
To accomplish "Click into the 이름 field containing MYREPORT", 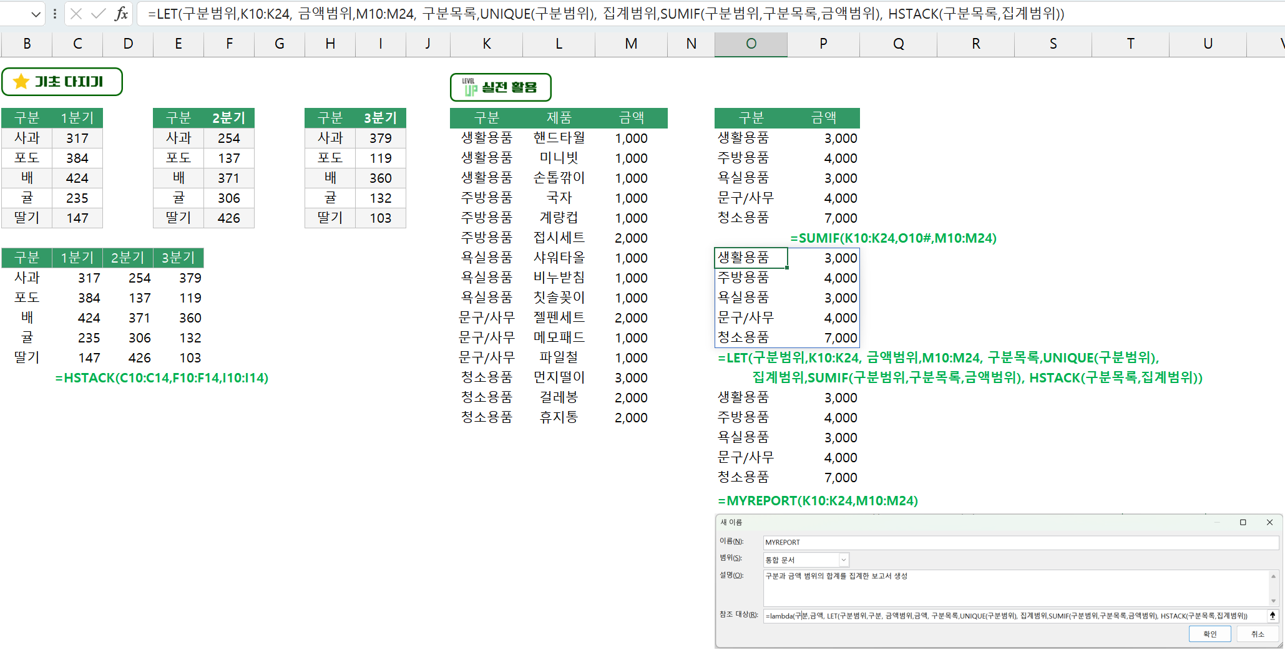I will (x=1020, y=542).
